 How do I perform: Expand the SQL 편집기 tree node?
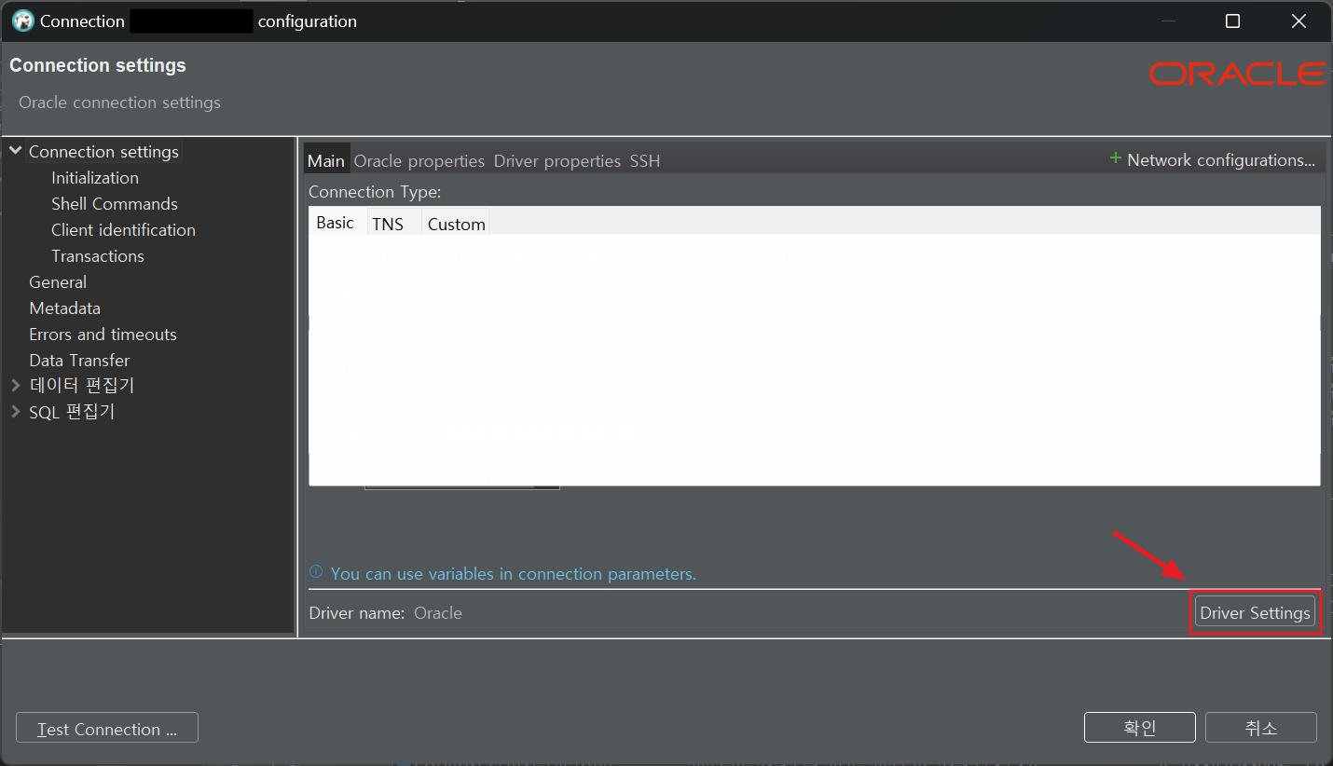click(x=16, y=411)
